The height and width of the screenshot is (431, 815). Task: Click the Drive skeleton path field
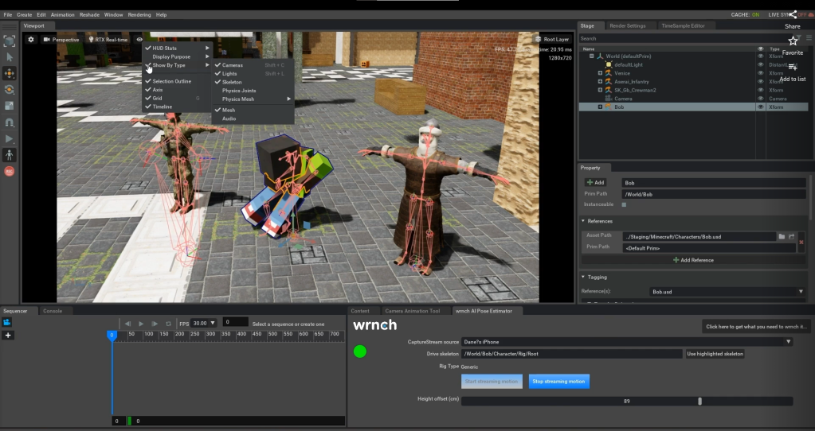tap(571, 354)
